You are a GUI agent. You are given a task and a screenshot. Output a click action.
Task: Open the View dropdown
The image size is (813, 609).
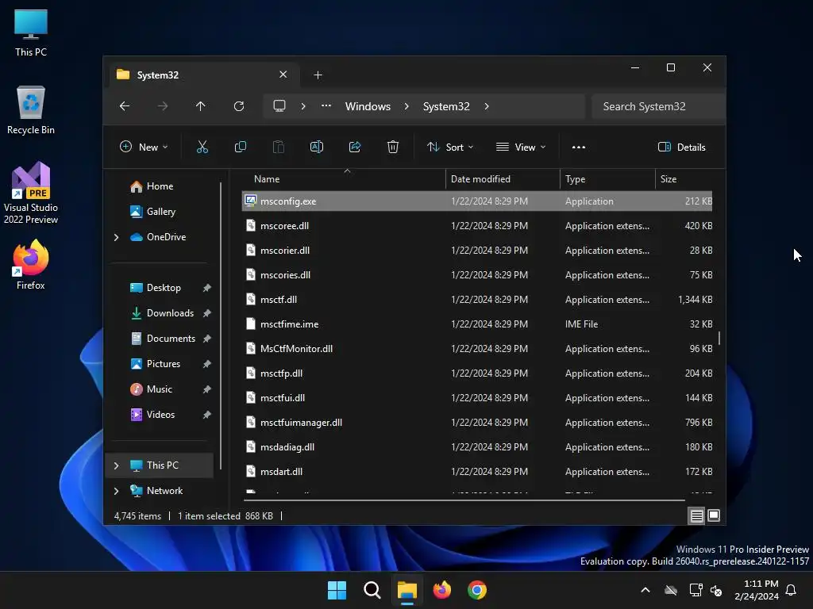point(521,147)
